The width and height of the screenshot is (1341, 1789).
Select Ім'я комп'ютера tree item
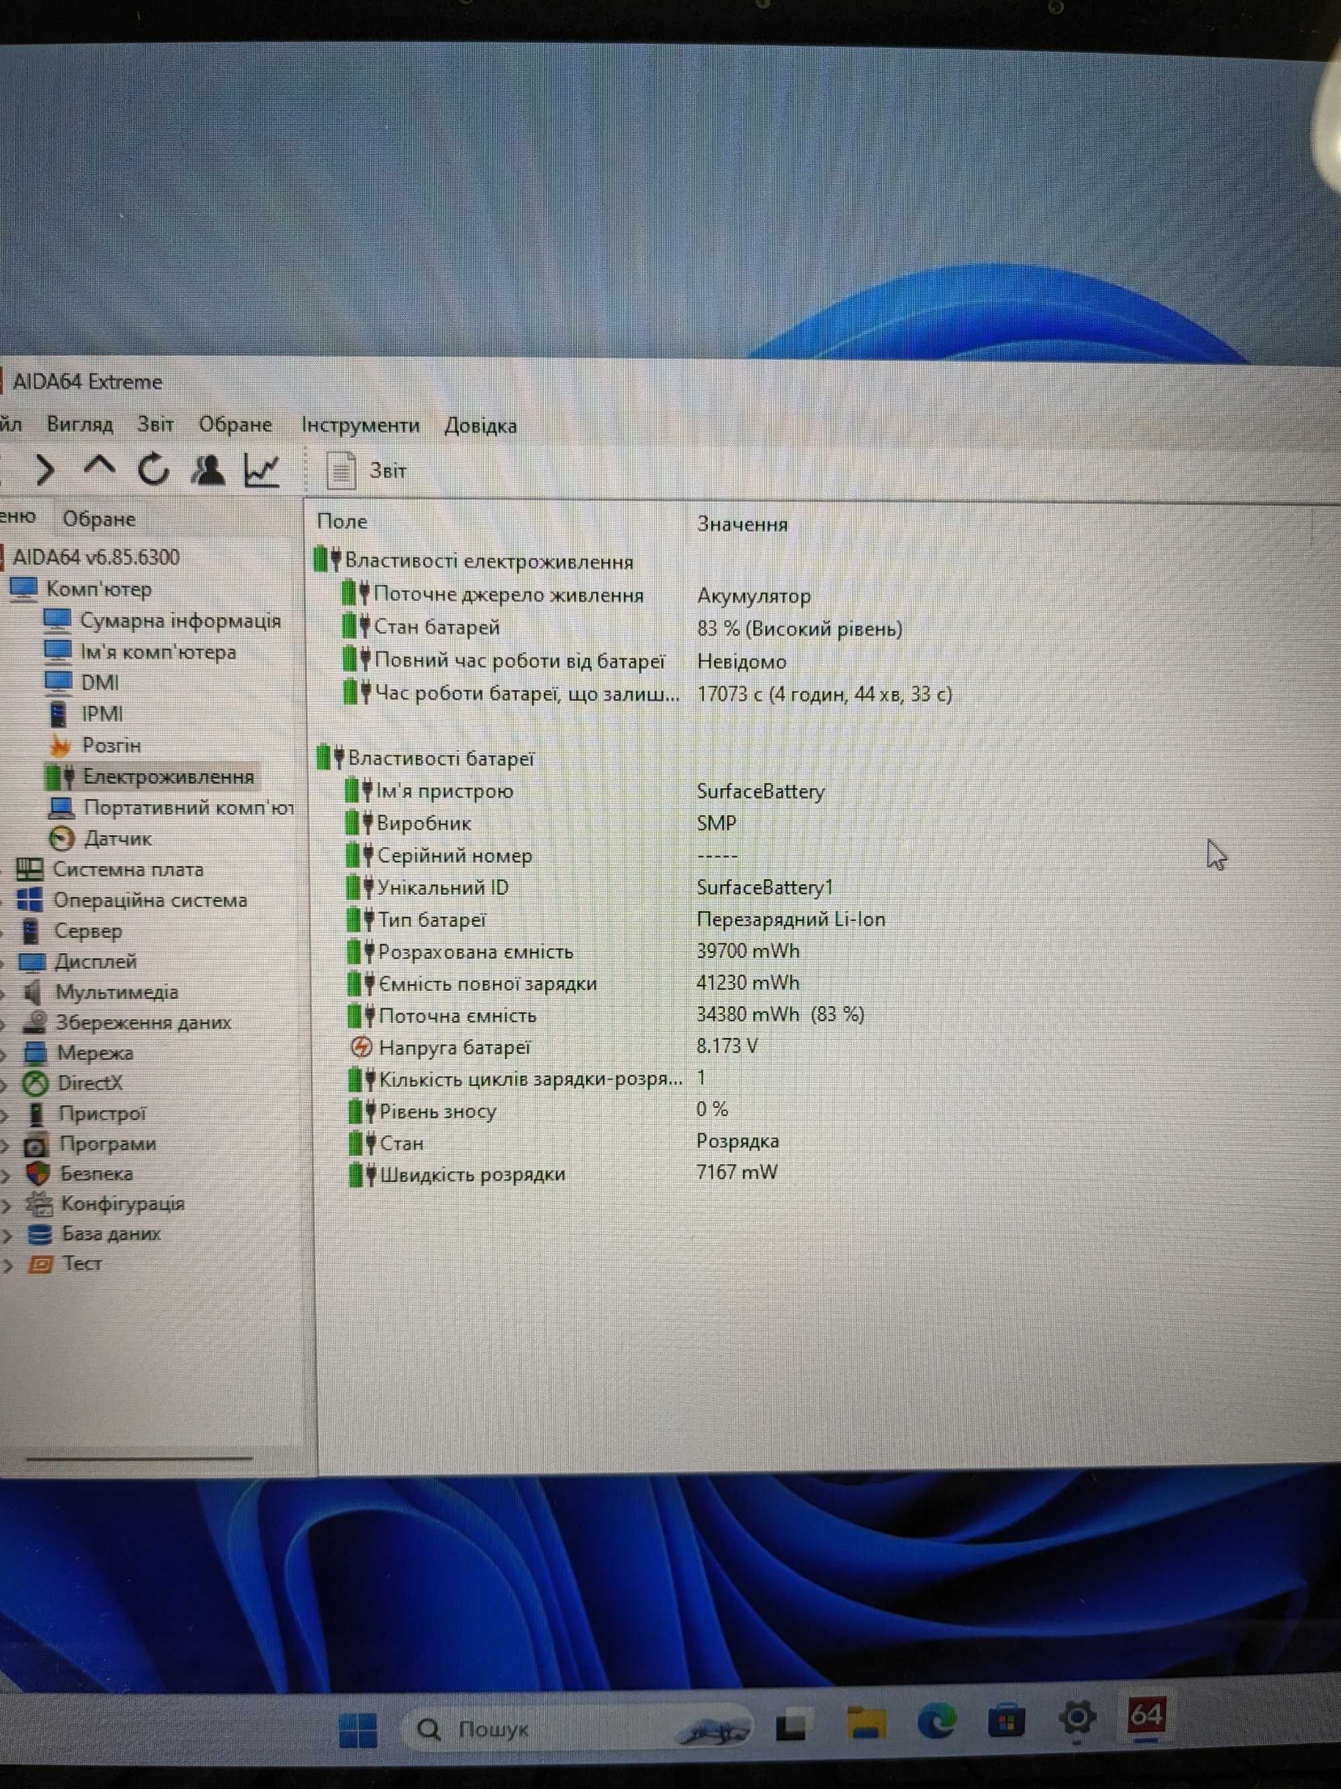[158, 652]
